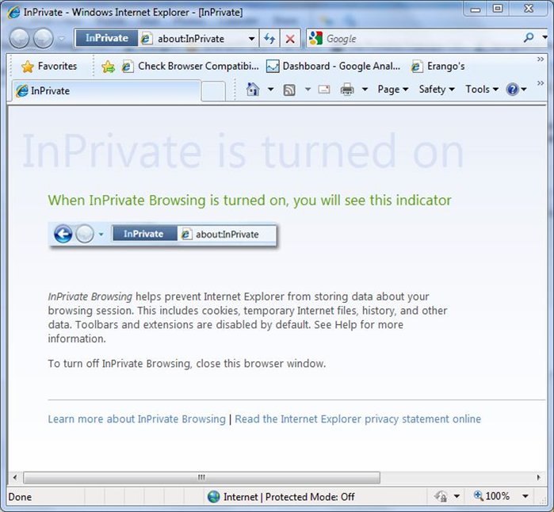554x512 pixels.
Task: Click the status bar privacy lock icon
Action: [x=441, y=496]
